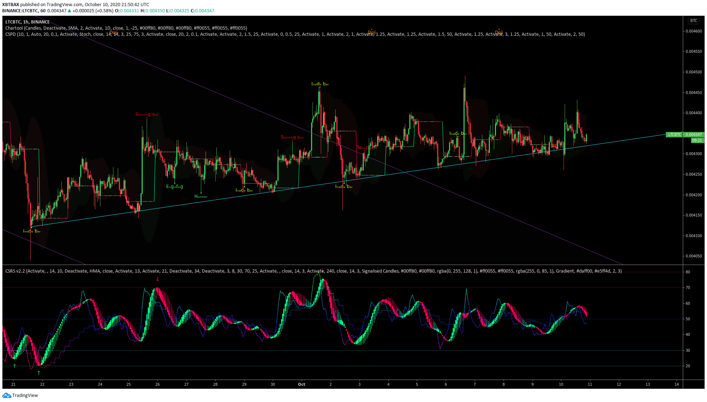
Task: Click date 14 on the time axis
Action: [x=677, y=384]
